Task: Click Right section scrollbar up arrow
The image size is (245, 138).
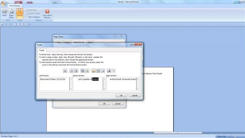Action: click(138, 79)
